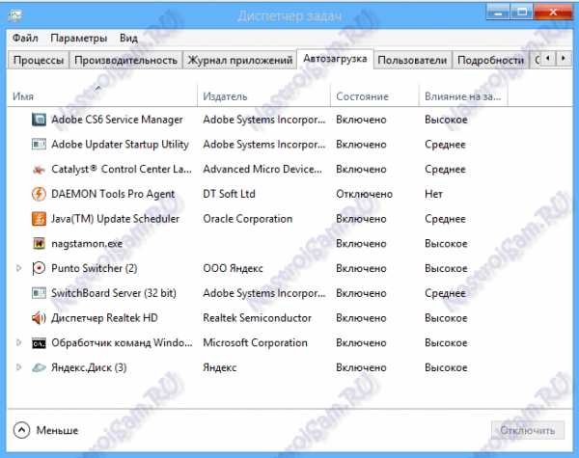Click the Microsoft Corporation publisher cell
579x458 pixels.
(x=255, y=343)
